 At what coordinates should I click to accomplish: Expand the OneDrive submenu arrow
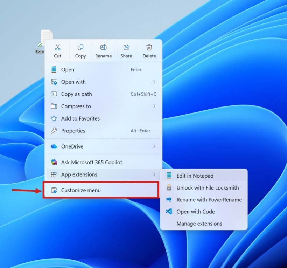[154, 146]
